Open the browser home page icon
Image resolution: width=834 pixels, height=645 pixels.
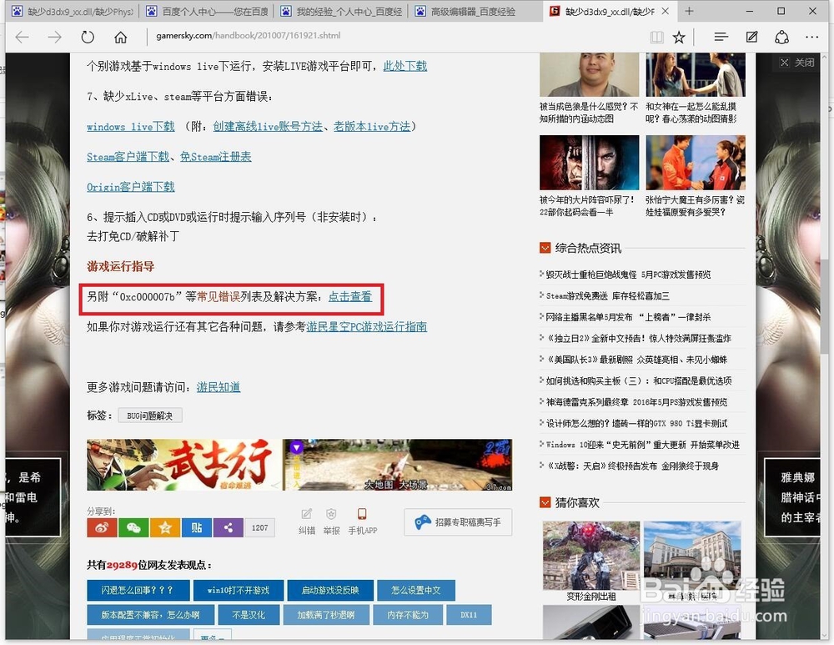pyautogui.click(x=121, y=37)
